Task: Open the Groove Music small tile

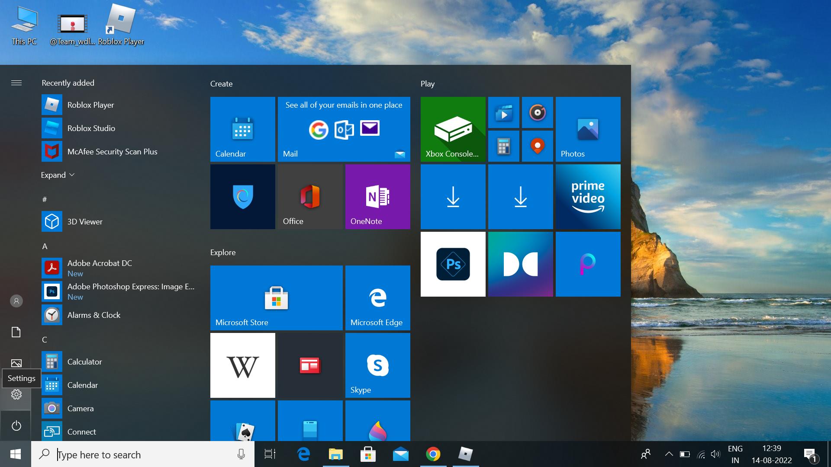Action: pyautogui.click(x=537, y=112)
